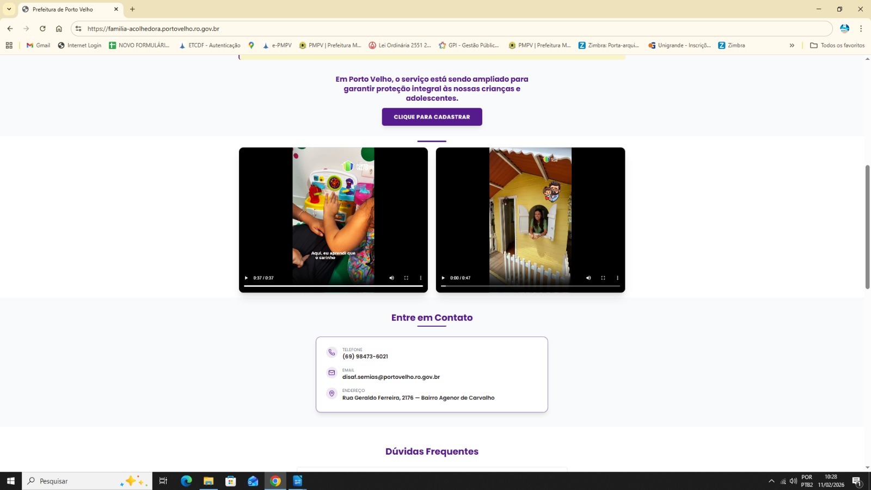Click the disaf.semias@portovelho.ro.gov.br email link

pos(390,376)
